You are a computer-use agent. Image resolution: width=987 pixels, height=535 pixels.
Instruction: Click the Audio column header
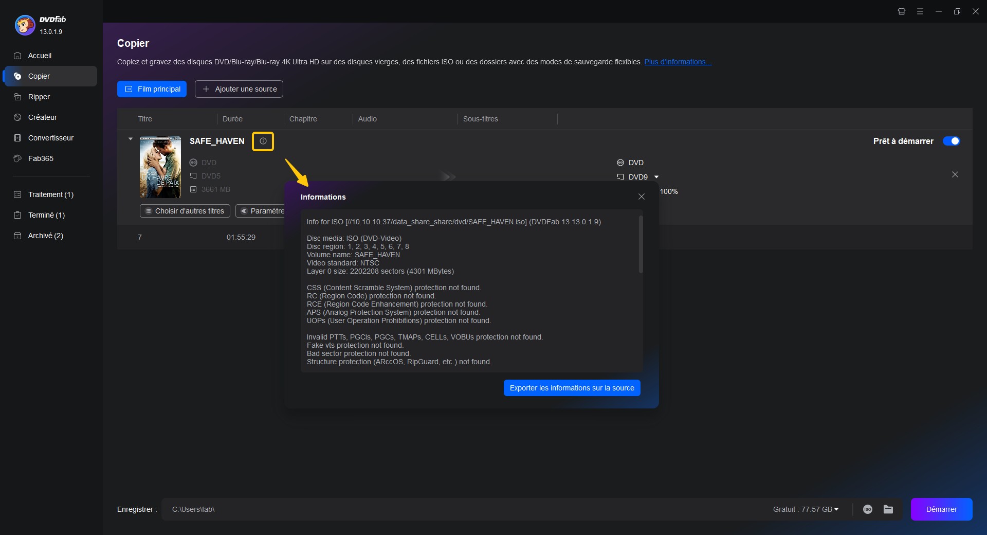368,119
